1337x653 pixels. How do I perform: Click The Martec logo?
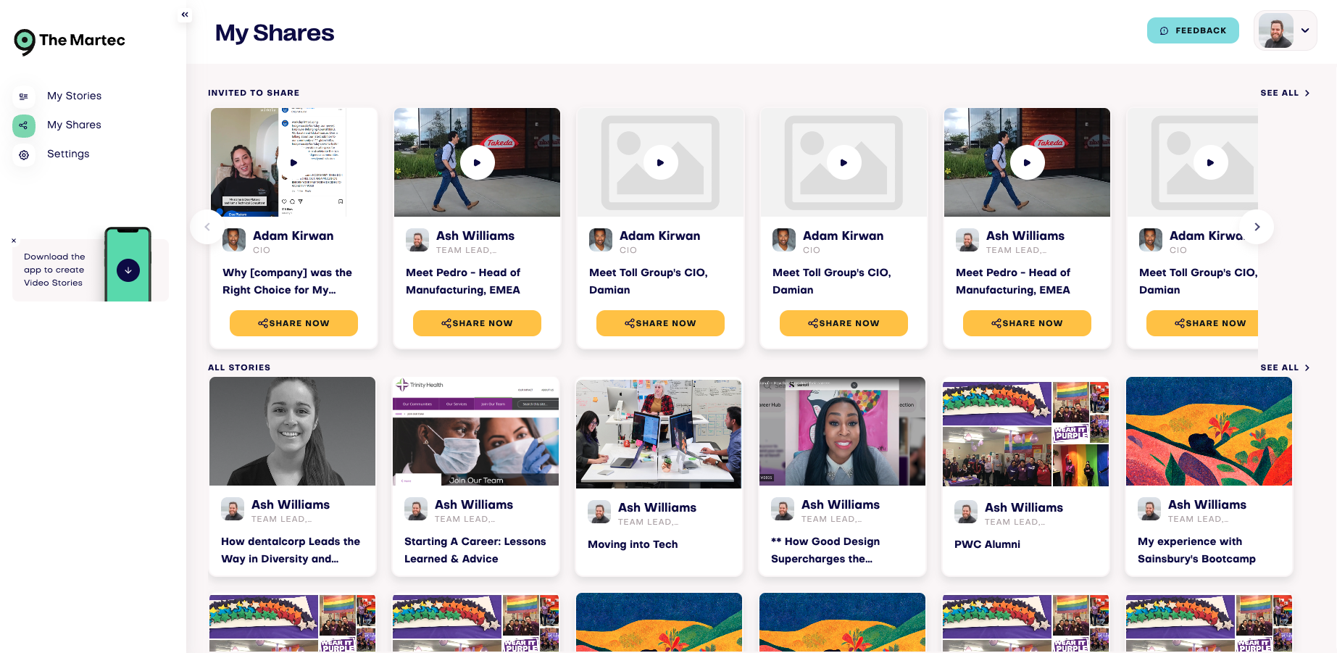click(70, 41)
